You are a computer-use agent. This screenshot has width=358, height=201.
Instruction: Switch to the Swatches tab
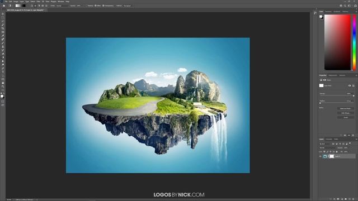[x=328, y=11]
